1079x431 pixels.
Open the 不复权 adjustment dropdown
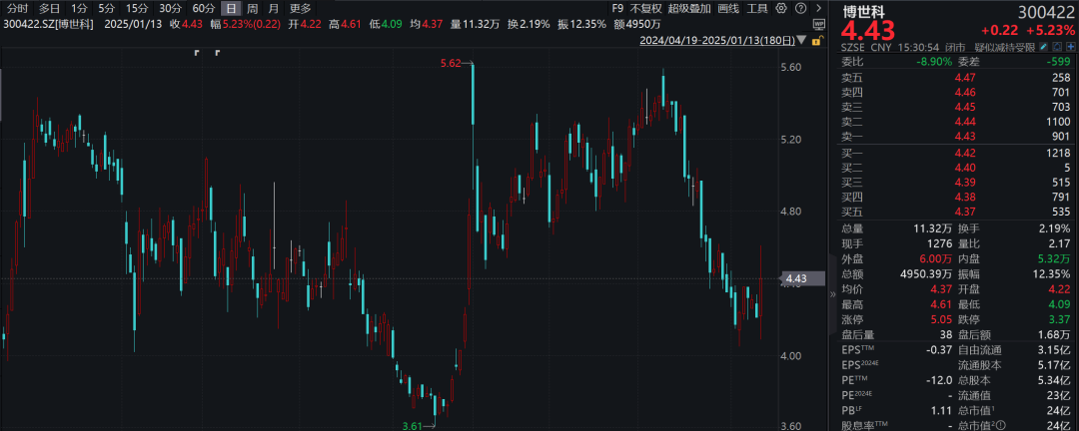(646, 8)
